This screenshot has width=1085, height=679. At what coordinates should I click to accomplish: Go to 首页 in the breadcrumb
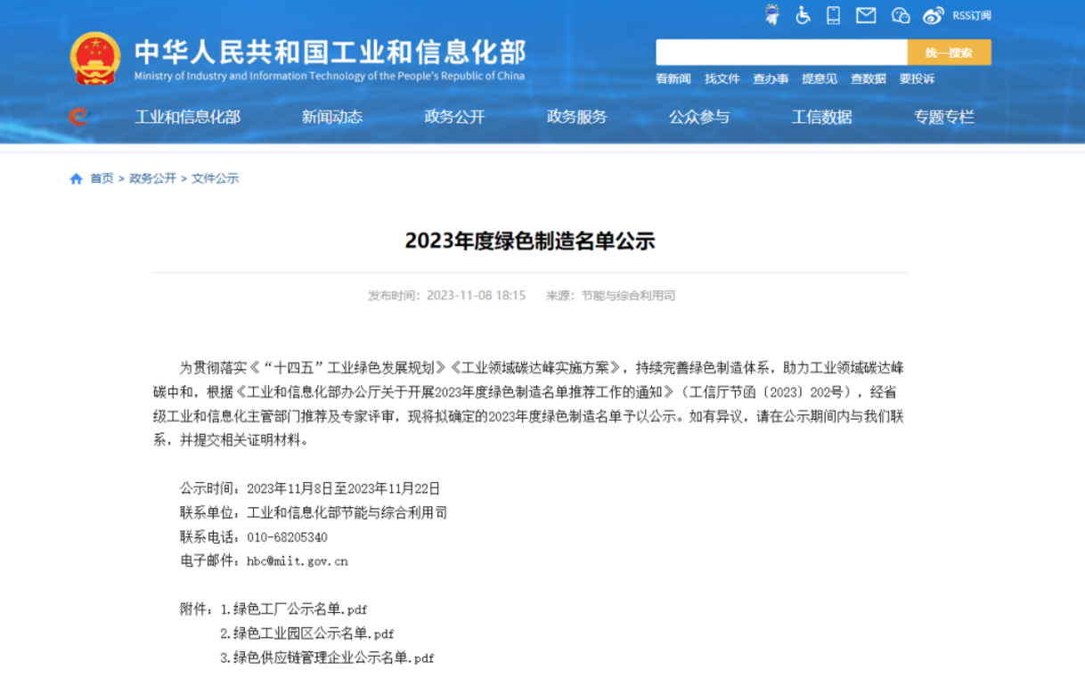(x=102, y=178)
